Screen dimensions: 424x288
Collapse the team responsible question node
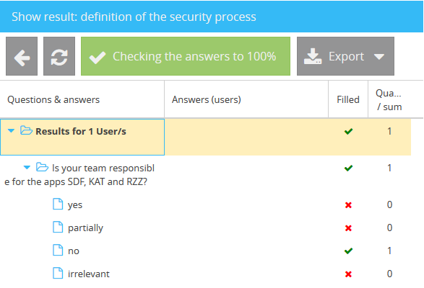pyautogui.click(x=27, y=168)
